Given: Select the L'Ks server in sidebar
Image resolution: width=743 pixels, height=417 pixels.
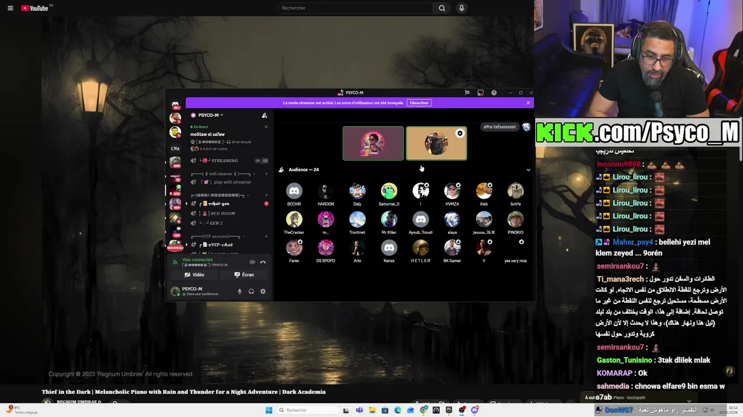Looking at the screenshot, I should [x=175, y=148].
